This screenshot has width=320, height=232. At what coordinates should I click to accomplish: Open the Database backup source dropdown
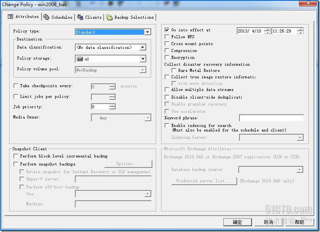pyautogui.click(x=299, y=169)
